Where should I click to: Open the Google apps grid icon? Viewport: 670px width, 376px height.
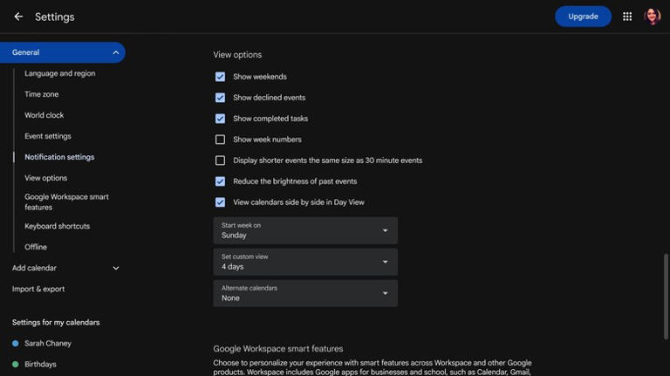(627, 17)
